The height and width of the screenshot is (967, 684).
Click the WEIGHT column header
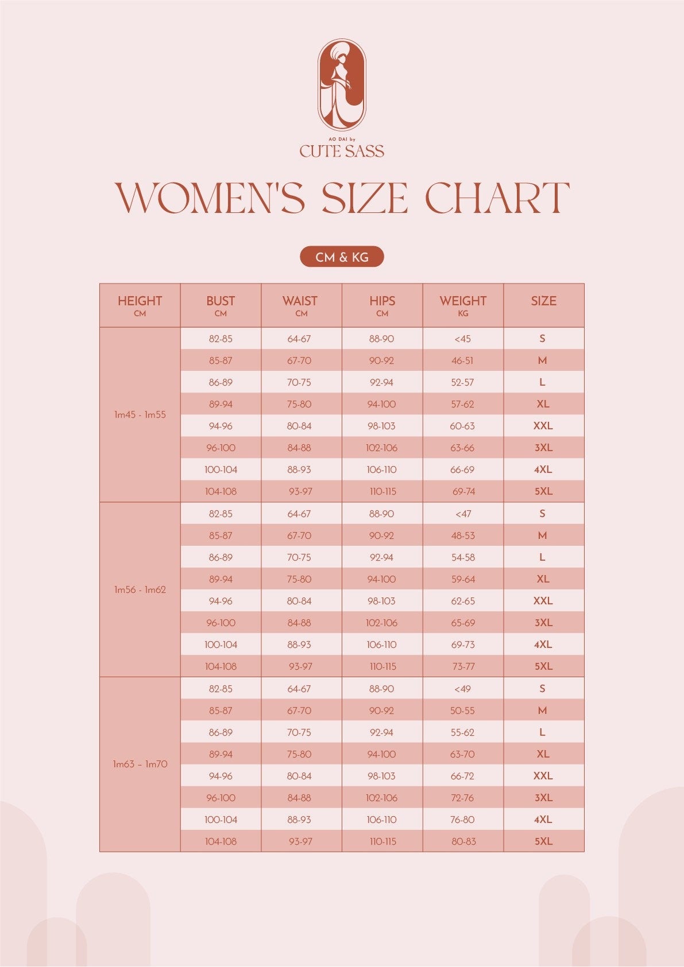[x=463, y=305]
